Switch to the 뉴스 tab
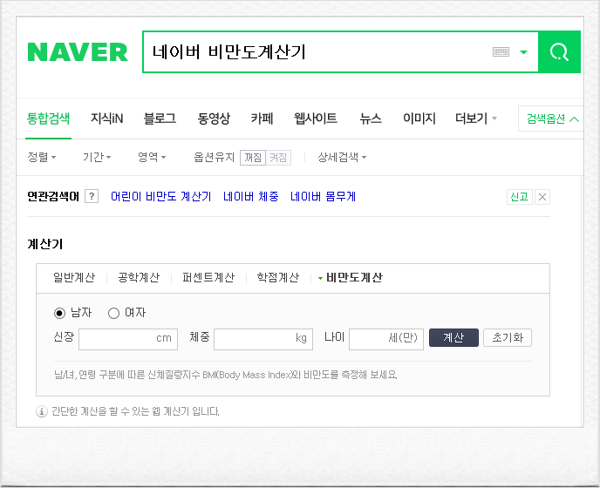600x488 pixels. pos(371,119)
